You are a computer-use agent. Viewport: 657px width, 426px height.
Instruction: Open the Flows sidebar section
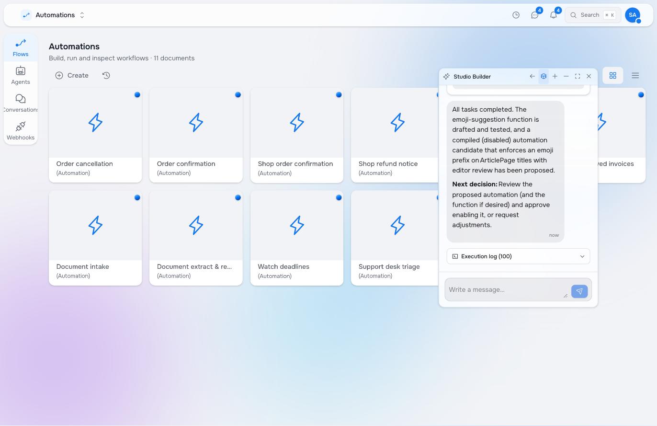(21, 48)
